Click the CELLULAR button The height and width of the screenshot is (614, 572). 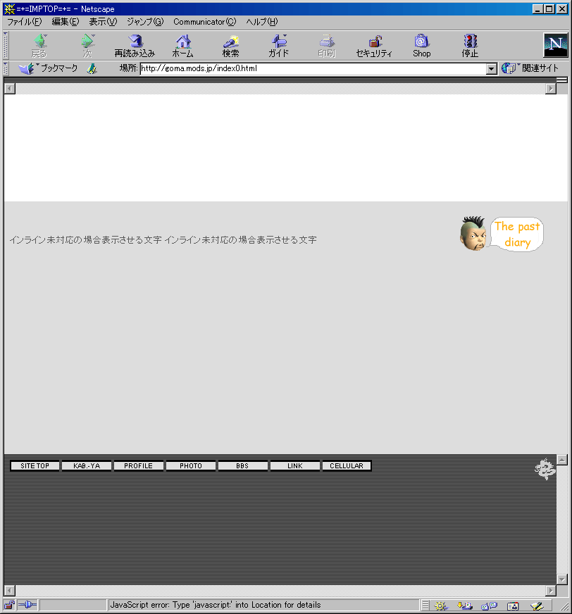[347, 465]
